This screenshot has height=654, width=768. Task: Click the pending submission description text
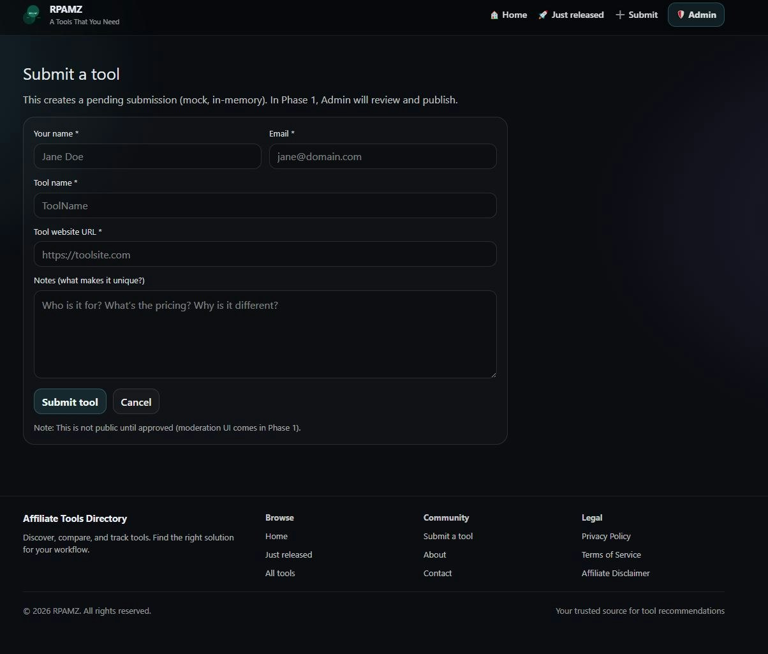pyautogui.click(x=240, y=100)
